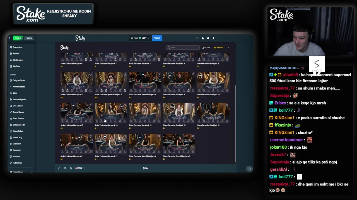Image resolution: width=357 pixels, height=200 pixels.
Task: Open Enhanced RTP category
Action: tap(18, 125)
